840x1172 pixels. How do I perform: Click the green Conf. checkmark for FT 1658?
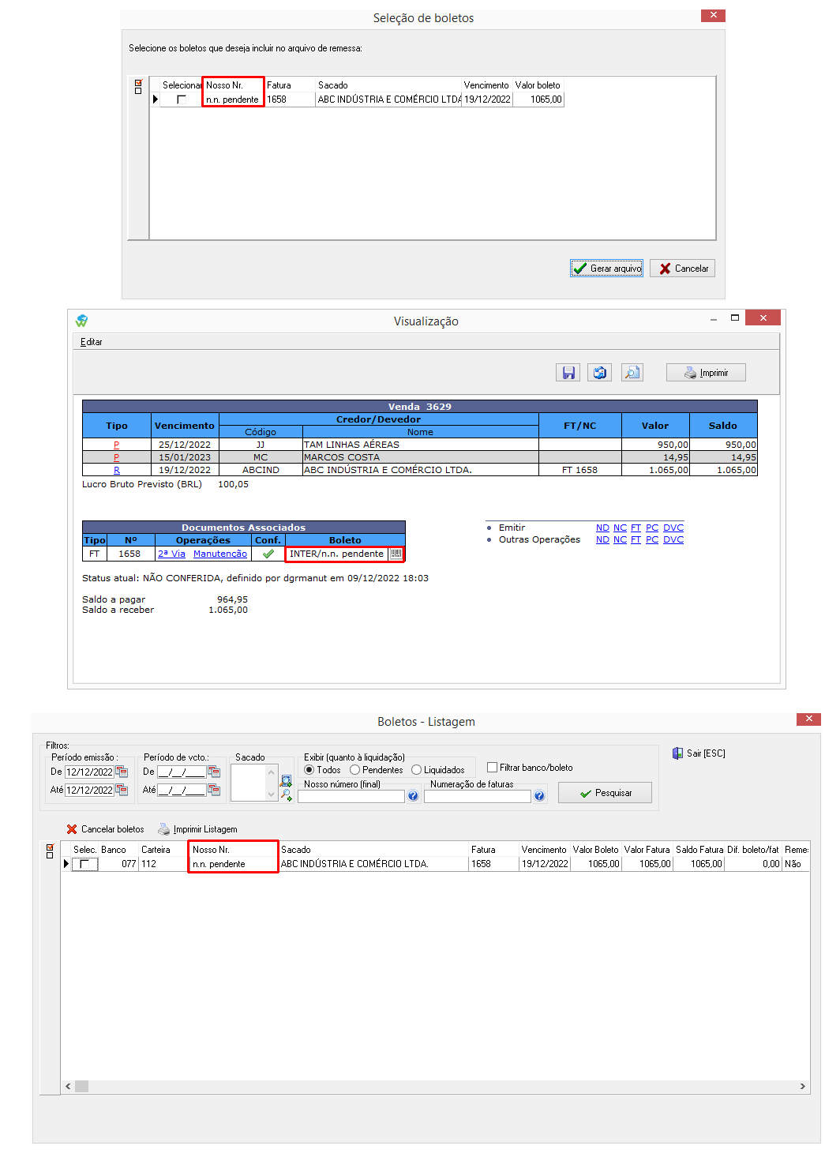pos(268,554)
